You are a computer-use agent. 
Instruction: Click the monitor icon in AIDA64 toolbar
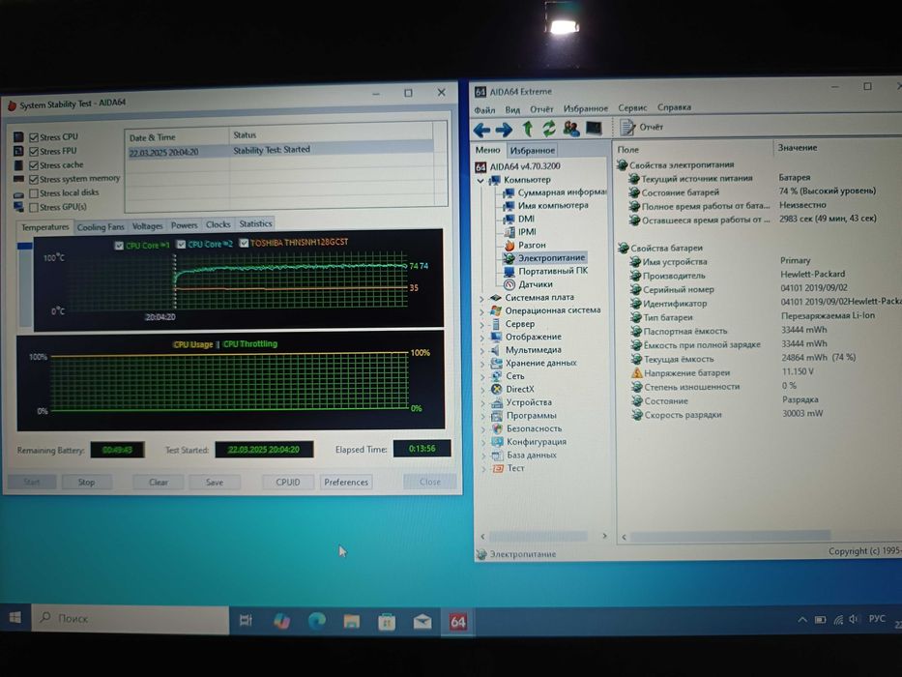point(594,128)
